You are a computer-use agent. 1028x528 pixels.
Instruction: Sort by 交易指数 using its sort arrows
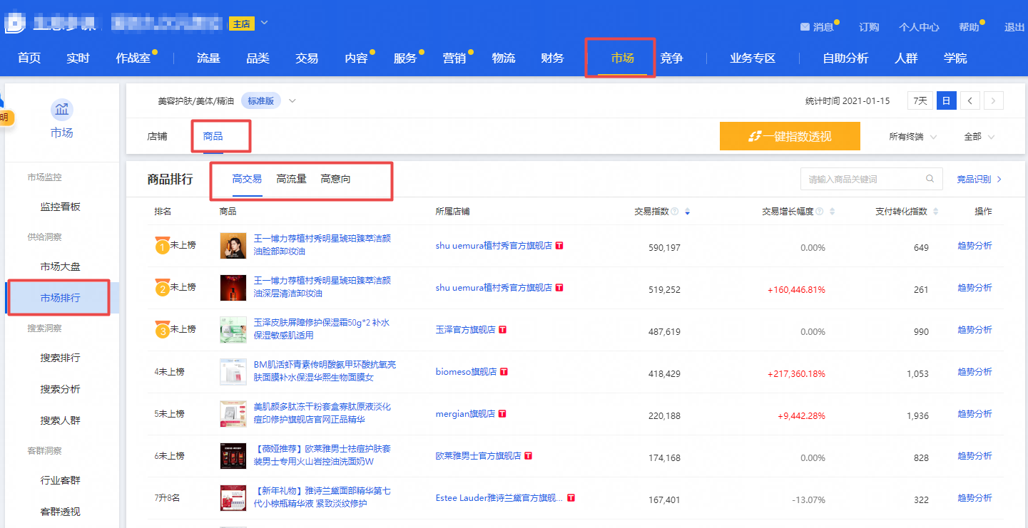click(x=687, y=212)
